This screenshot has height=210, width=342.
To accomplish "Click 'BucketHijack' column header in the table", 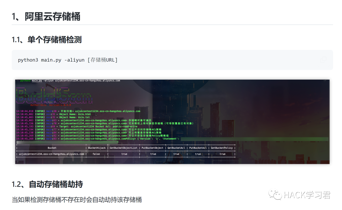I will point(97,148).
